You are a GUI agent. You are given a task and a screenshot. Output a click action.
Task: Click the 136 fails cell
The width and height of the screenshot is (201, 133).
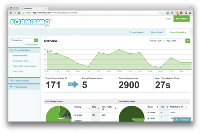(x=94, y=115)
